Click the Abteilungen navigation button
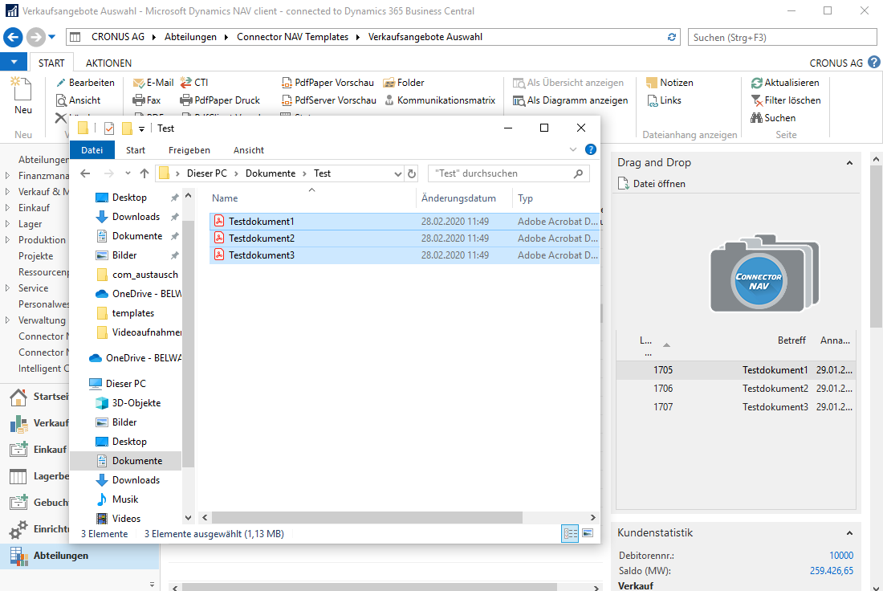This screenshot has height=591, width=883. [x=79, y=556]
